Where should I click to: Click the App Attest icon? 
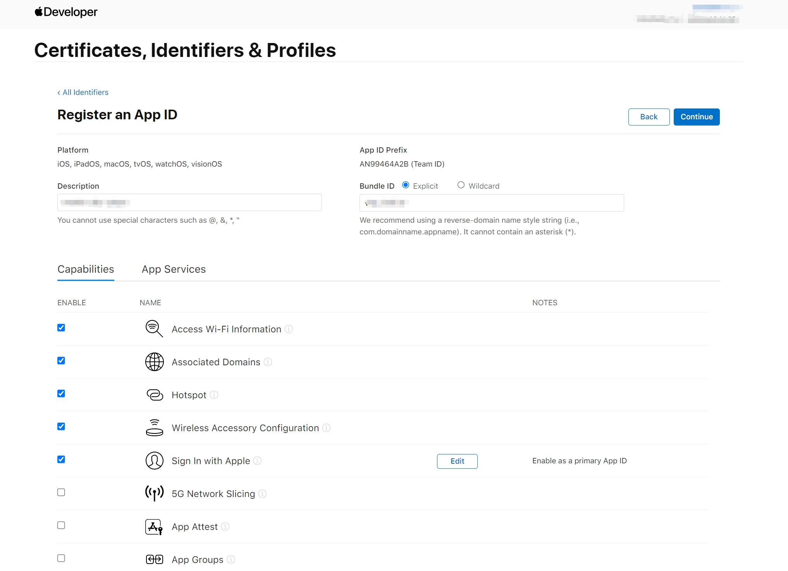[x=154, y=527]
